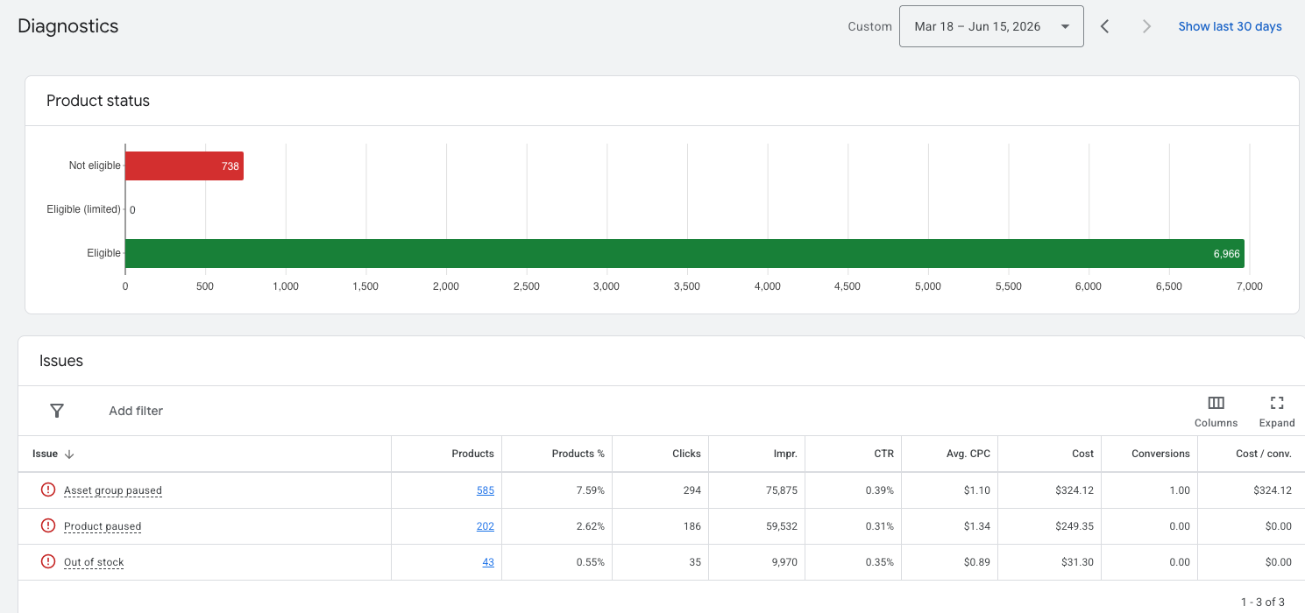Click error icon beside Product paused

coord(48,526)
